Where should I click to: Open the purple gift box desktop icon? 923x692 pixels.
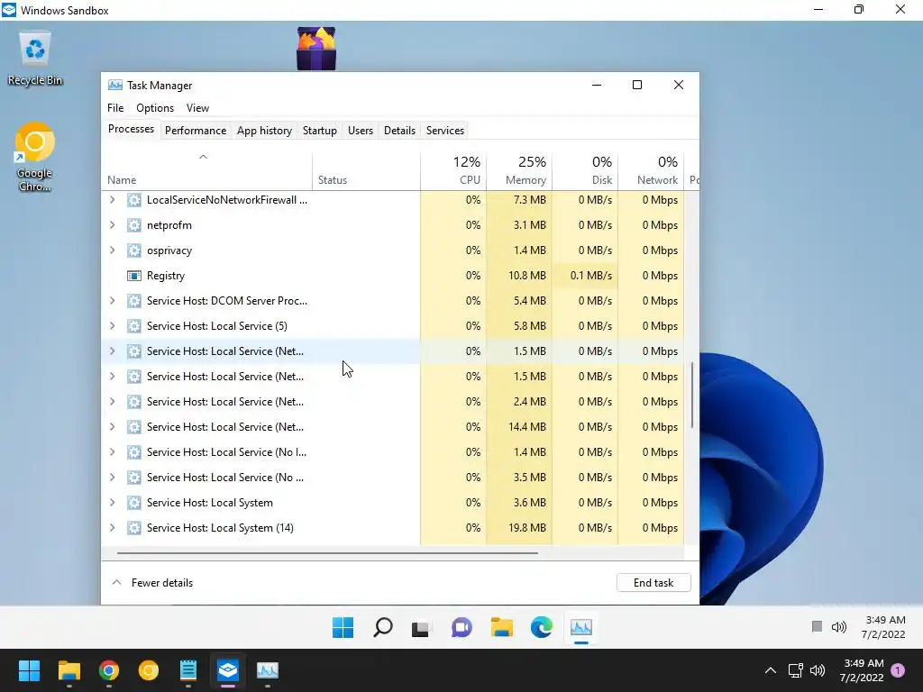point(316,49)
